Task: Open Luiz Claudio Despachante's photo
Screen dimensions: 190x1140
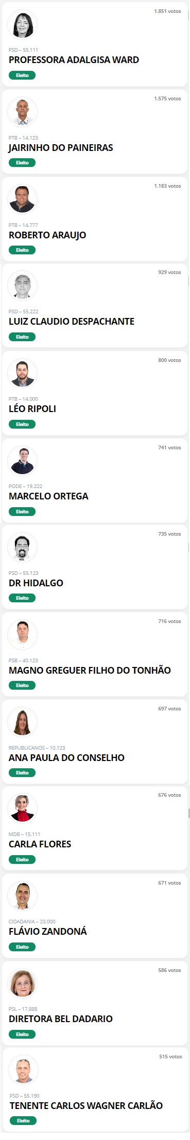Action: (x=23, y=286)
